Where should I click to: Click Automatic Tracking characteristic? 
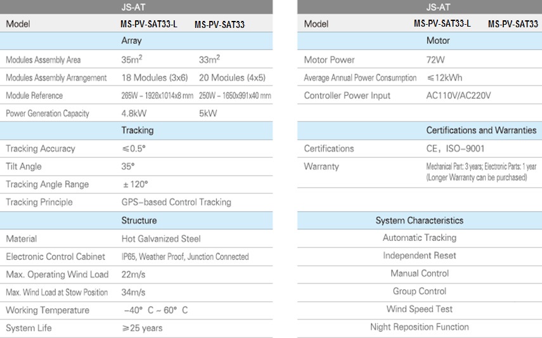(419, 238)
